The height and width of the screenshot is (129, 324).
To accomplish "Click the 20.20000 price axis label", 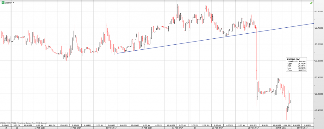I will click(318, 61).
